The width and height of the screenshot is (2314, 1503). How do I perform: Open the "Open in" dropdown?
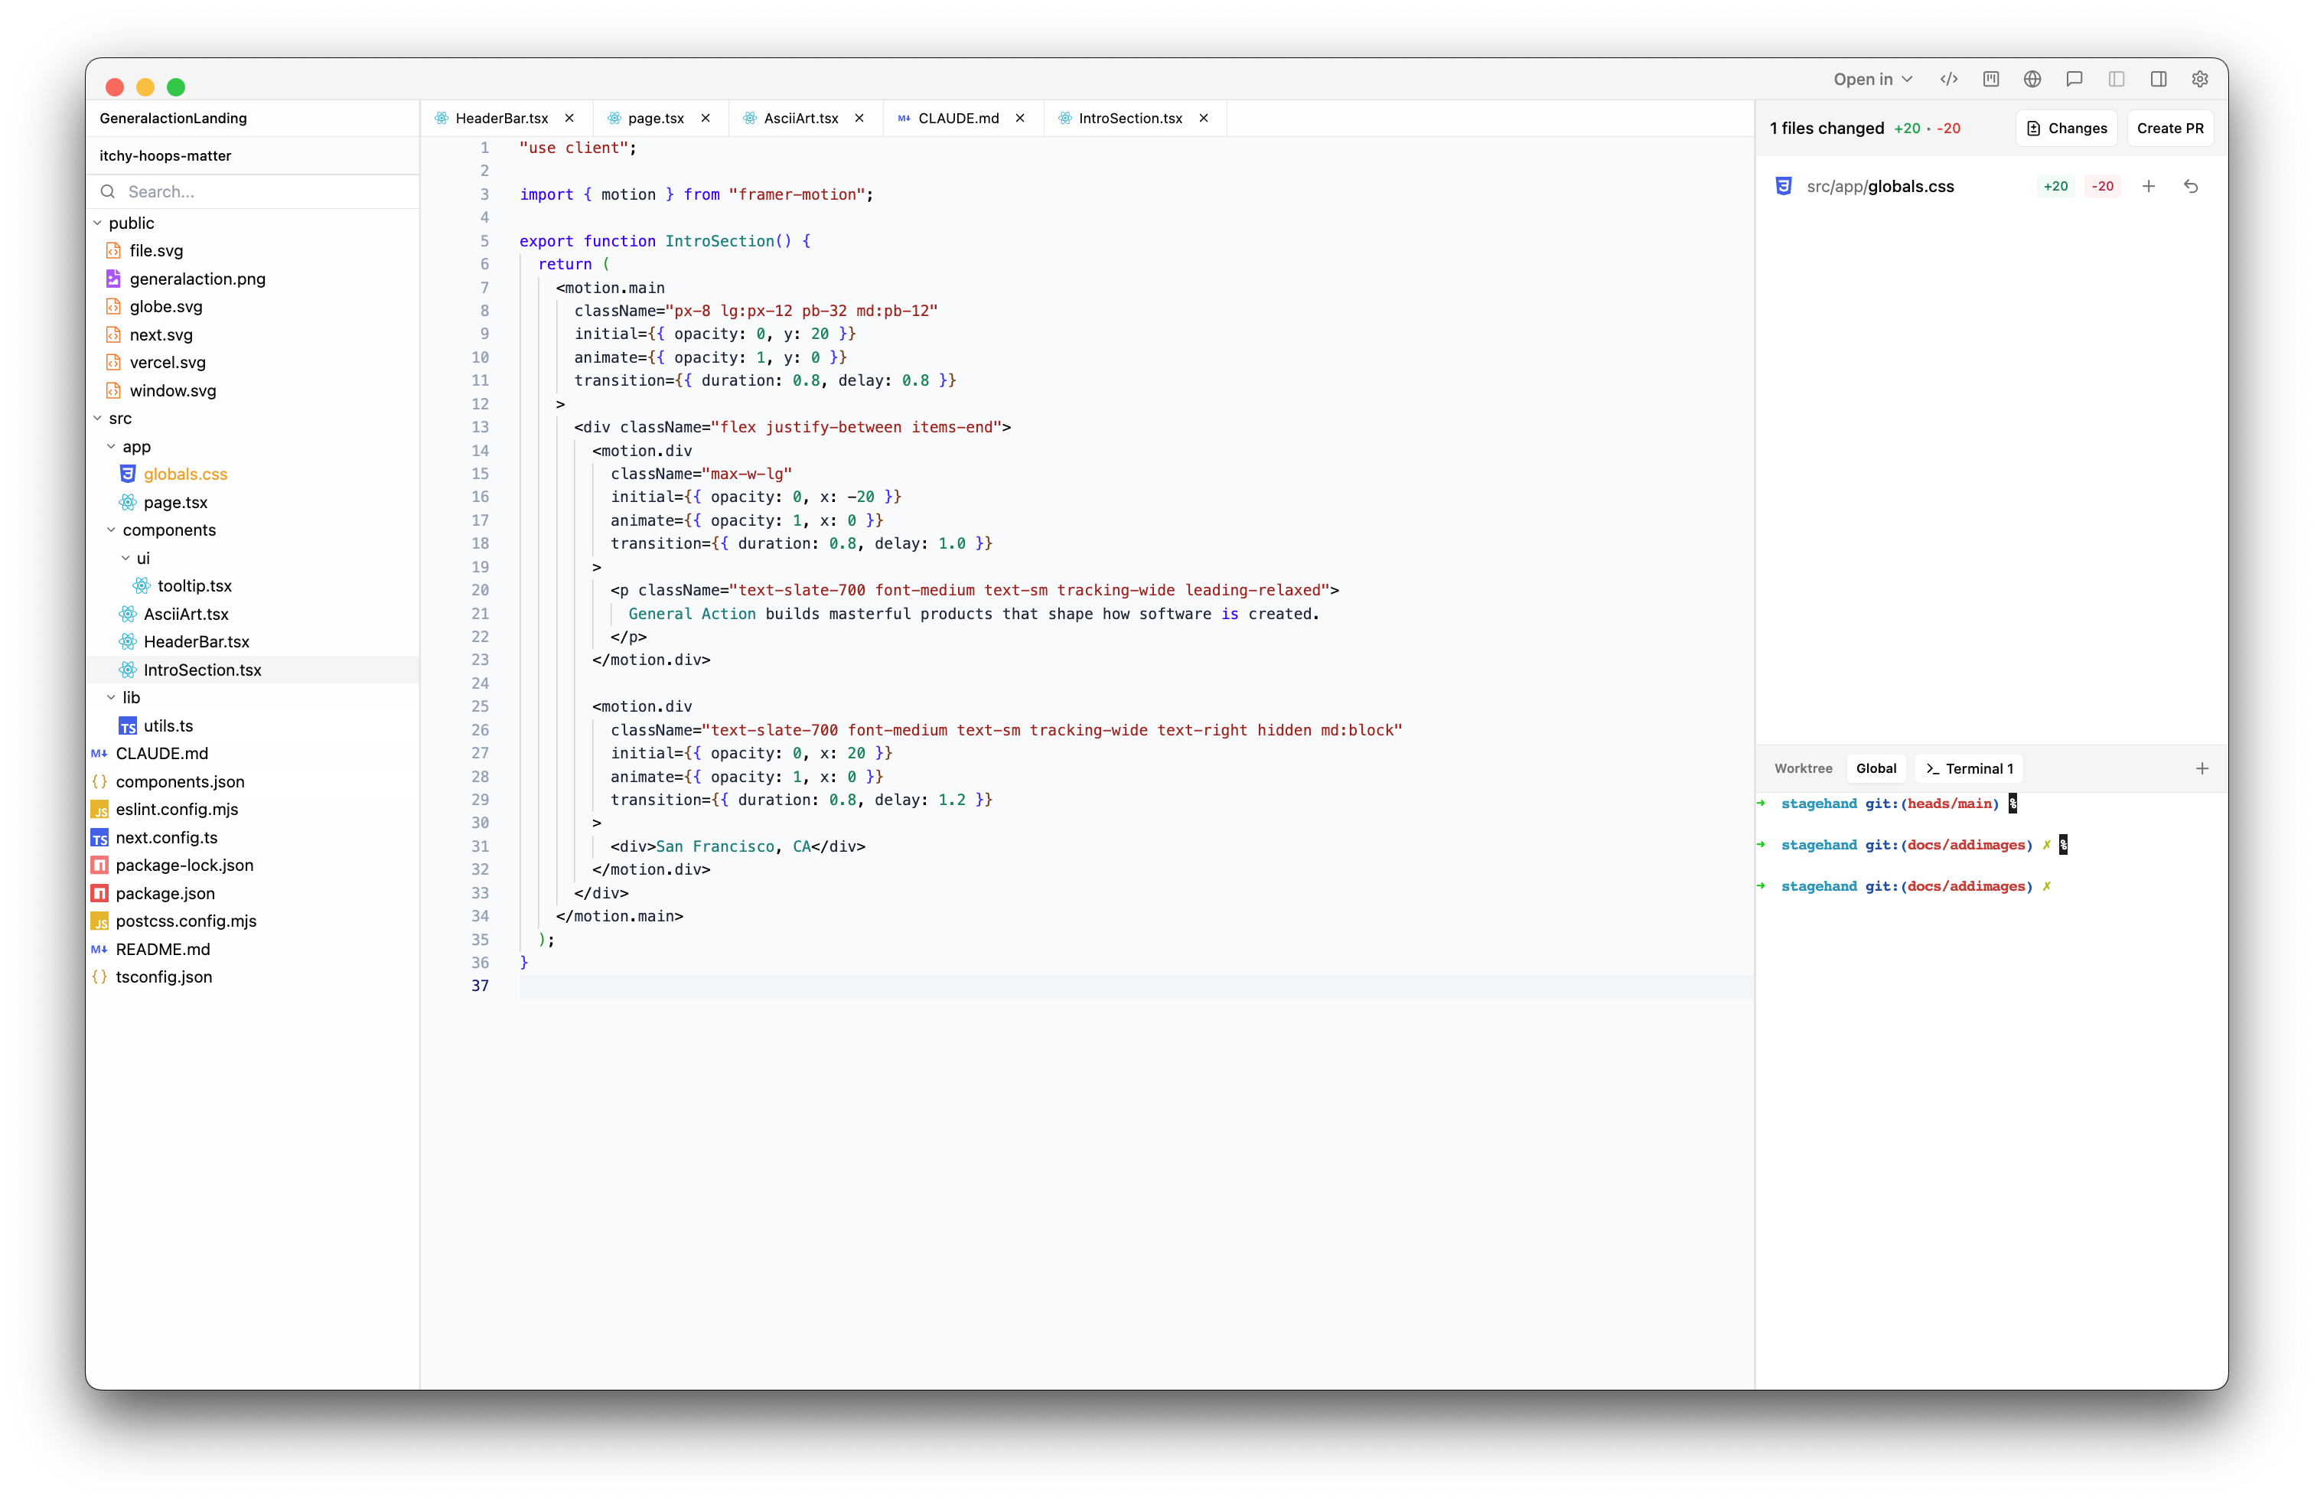point(1872,80)
